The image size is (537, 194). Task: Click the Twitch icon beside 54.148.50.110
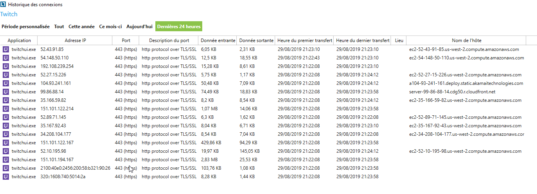(5, 58)
